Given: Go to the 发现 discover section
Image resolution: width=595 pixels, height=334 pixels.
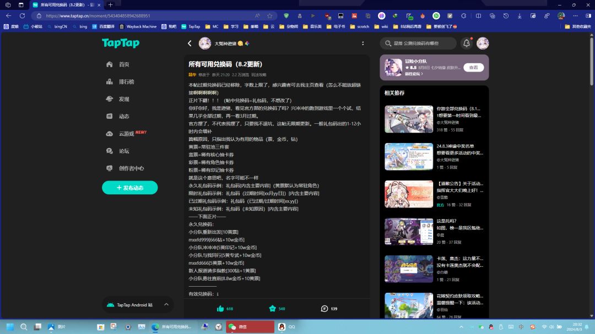Looking at the screenshot, I should [118, 100].
